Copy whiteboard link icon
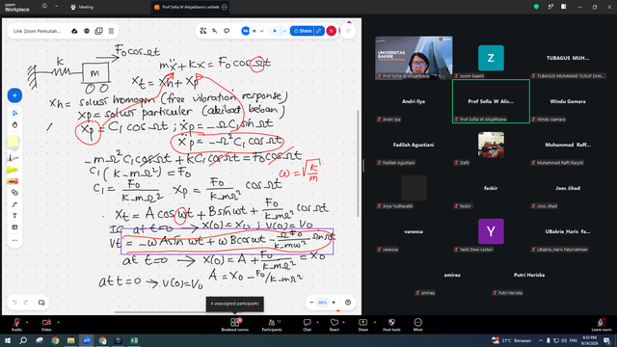The width and height of the screenshot is (617, 347). tap(319, 31)
